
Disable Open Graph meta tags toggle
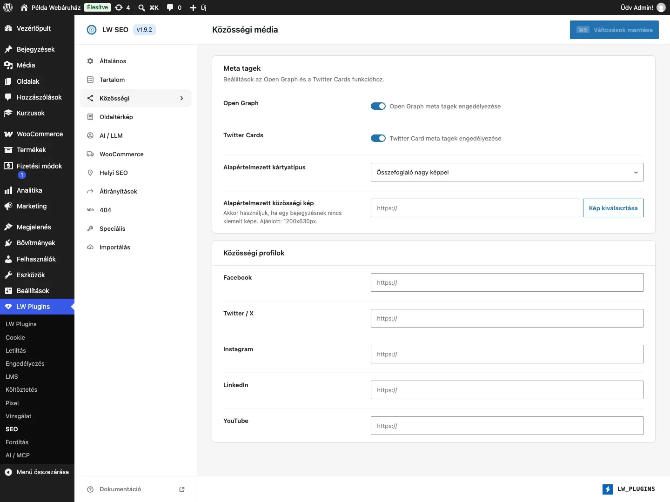click(378, 106)
